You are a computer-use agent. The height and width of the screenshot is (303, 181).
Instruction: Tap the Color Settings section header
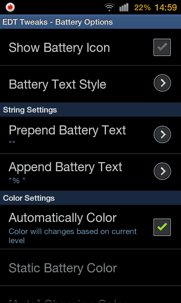(x=90, y=198)
